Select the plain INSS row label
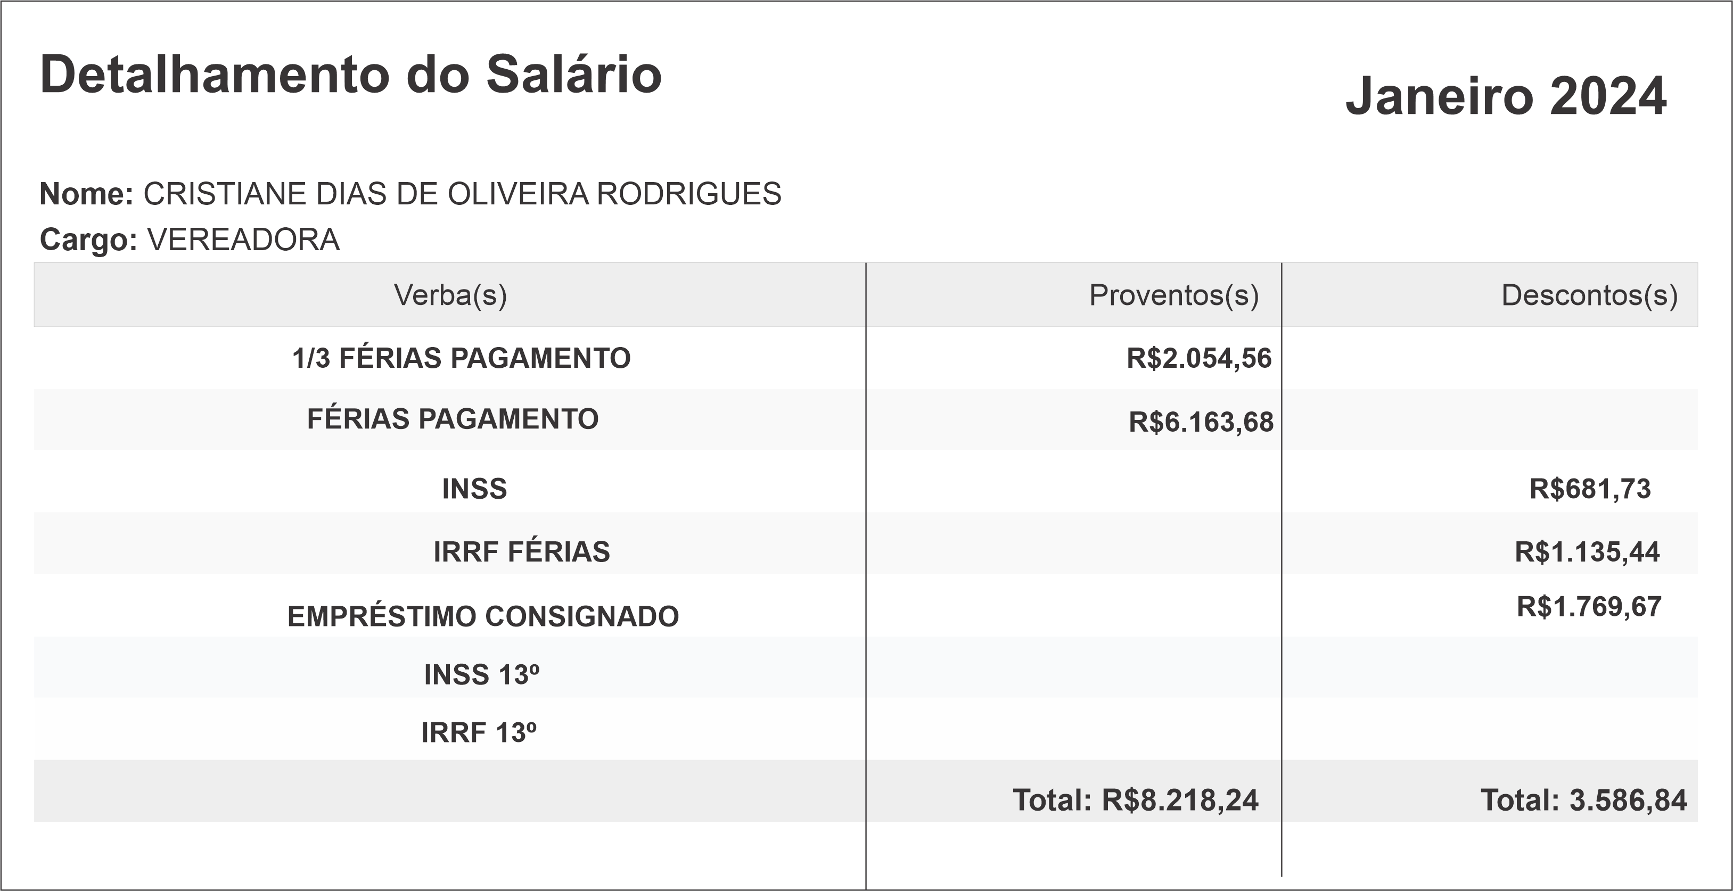The width and height of the screenshot is (1733, 891). tap(474, 489)
